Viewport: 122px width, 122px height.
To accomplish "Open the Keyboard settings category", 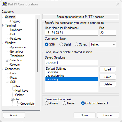I will click(x=16, y=30).
